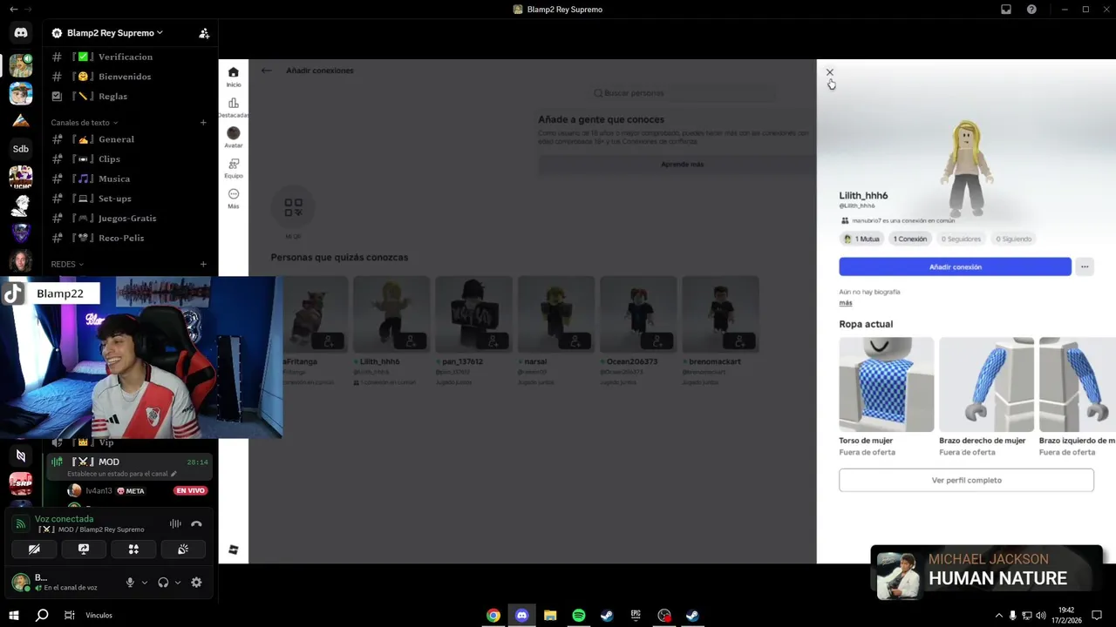
Task: Open Brazo derecho de mujer thumbnail
Action: pos(986,384)
